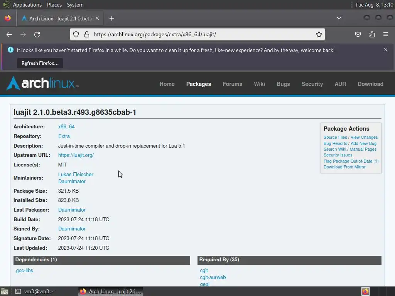This screenshot has width=395, height=296.
Task: Open the cgit-aurweb required-by link
Action: coord(213,277)
